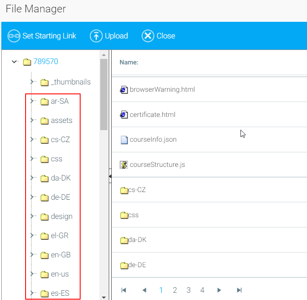Go to page 2 of file list
Image resolution: width=307 pixels, height=300 pixels.
(175, 290)
